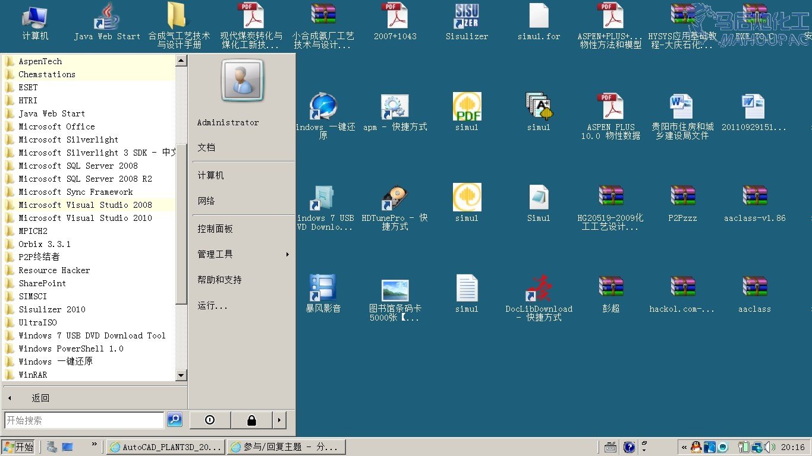This screenshot has width=812, height=456.
Task: Expand the Windows PowerShell 1.0 folder
Action: (x=90, y=349)
